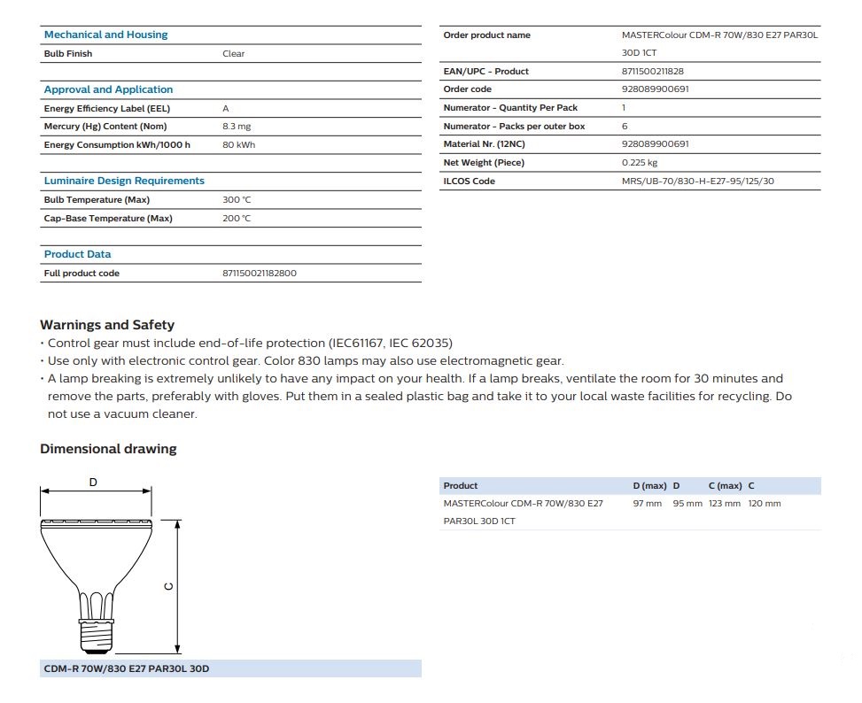Click the "0.225 kg" net weight value
The height and width of the screenshot is (703, 862).
[x=640, y=163]
